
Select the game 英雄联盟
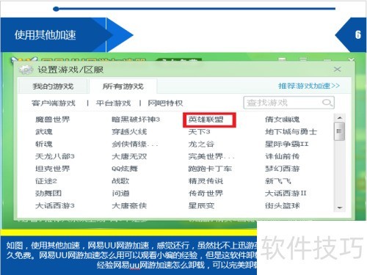(x=206, y=120)
